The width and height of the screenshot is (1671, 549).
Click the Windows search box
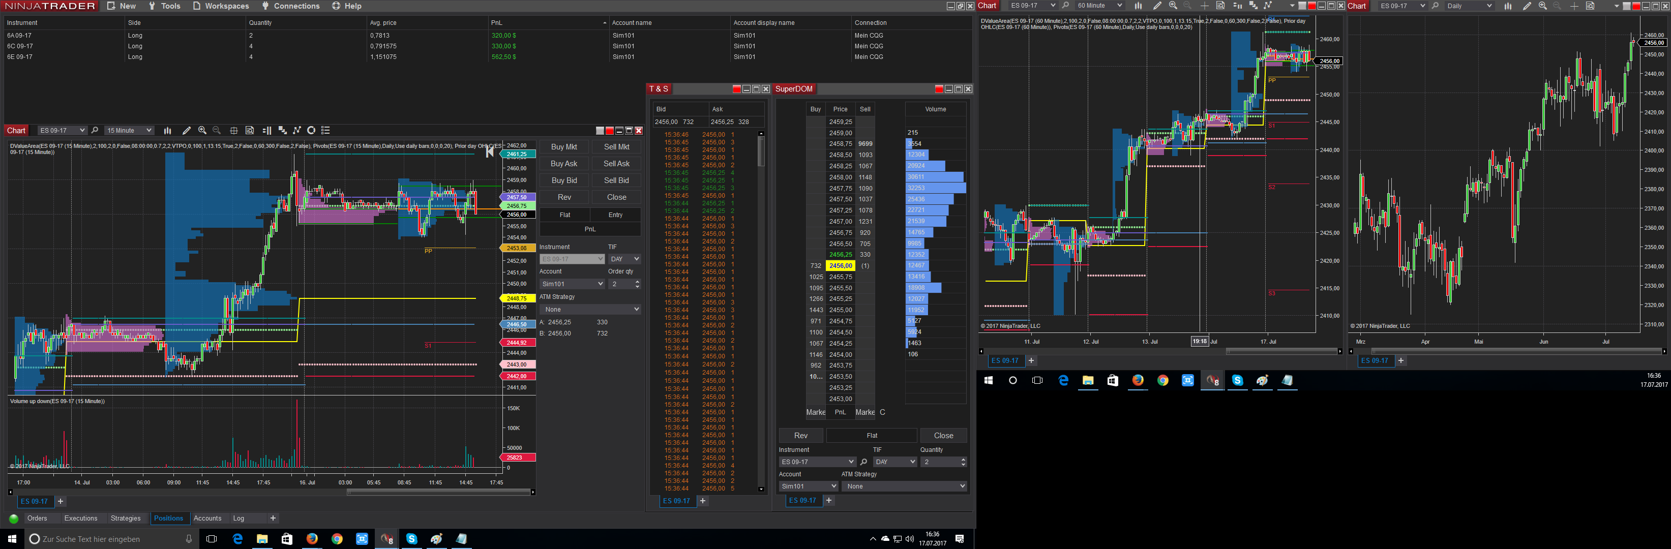pyautogui.click(x=112, y=539)
